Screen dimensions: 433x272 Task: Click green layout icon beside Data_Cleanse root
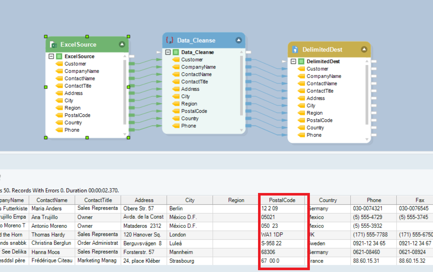[176, 52]
